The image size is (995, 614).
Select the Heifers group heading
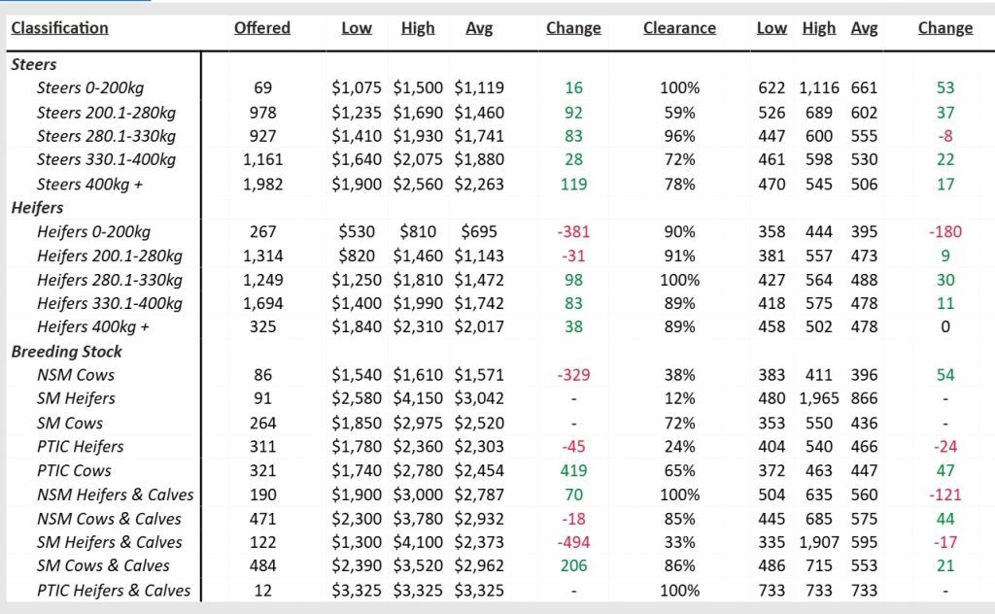point(39,208)
